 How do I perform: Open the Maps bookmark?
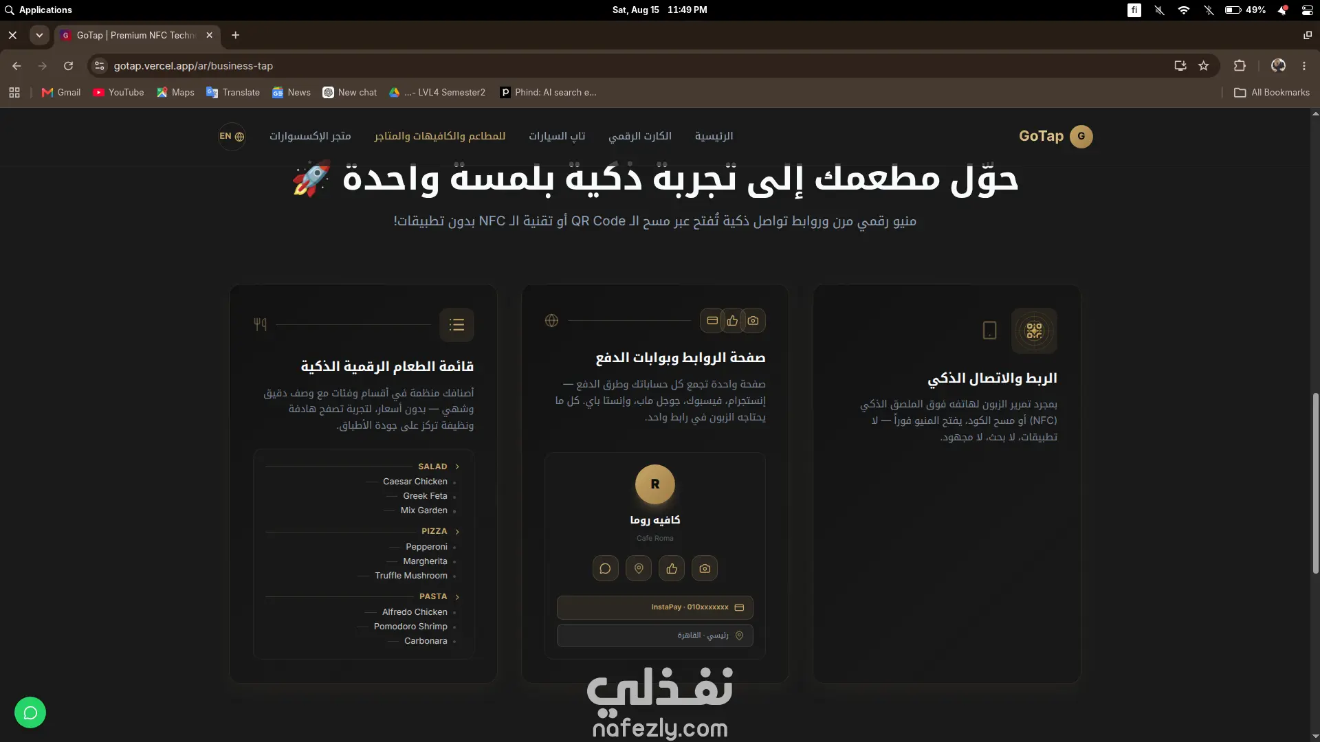tap(175, 93)
